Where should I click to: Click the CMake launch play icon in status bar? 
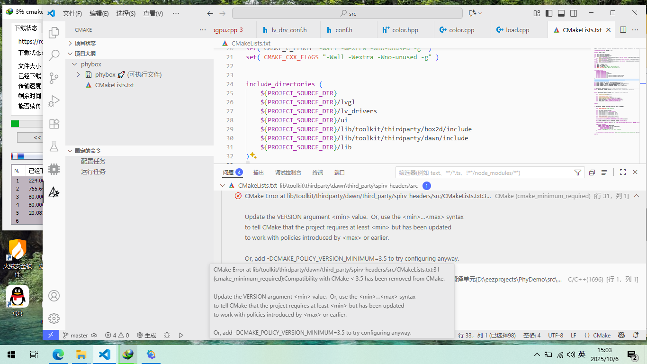click(x=181, y=335)
